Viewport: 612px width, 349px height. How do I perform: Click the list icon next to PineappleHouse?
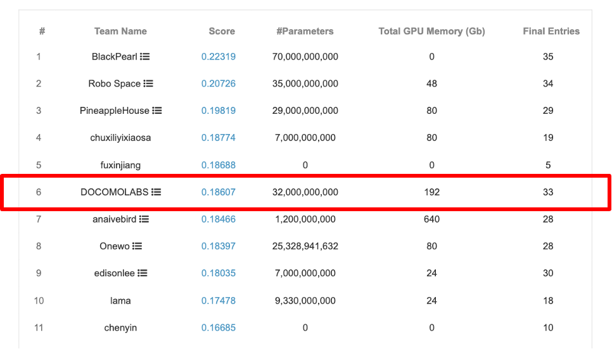coord(157,111)
